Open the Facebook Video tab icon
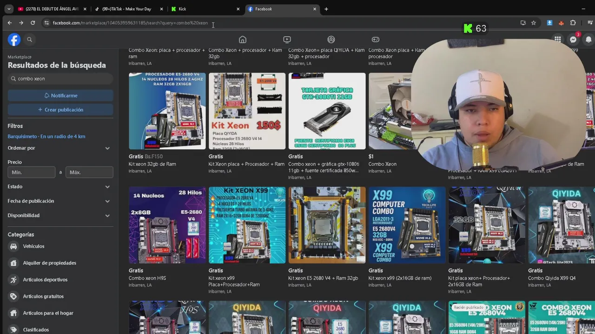The width and height of the screenshot is (595, 334). (287, 39)
